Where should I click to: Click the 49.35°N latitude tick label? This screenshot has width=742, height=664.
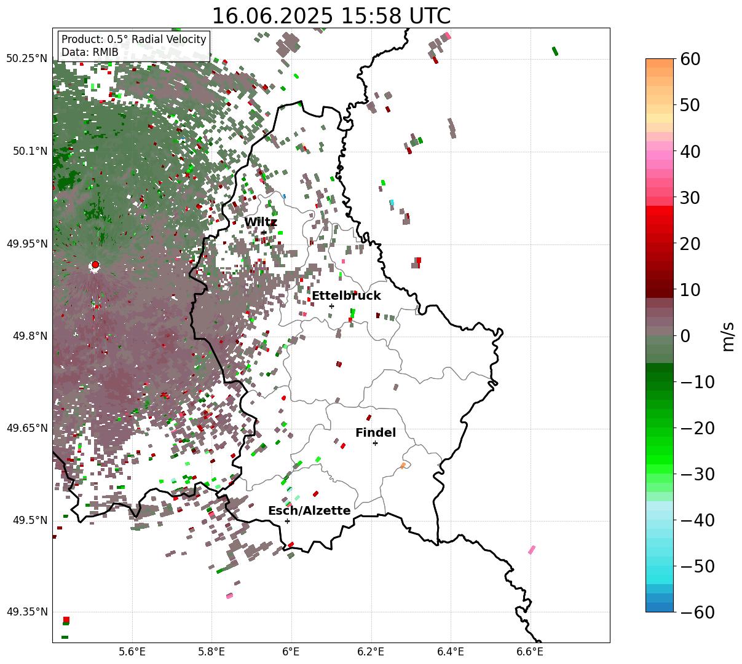point(27,612)
